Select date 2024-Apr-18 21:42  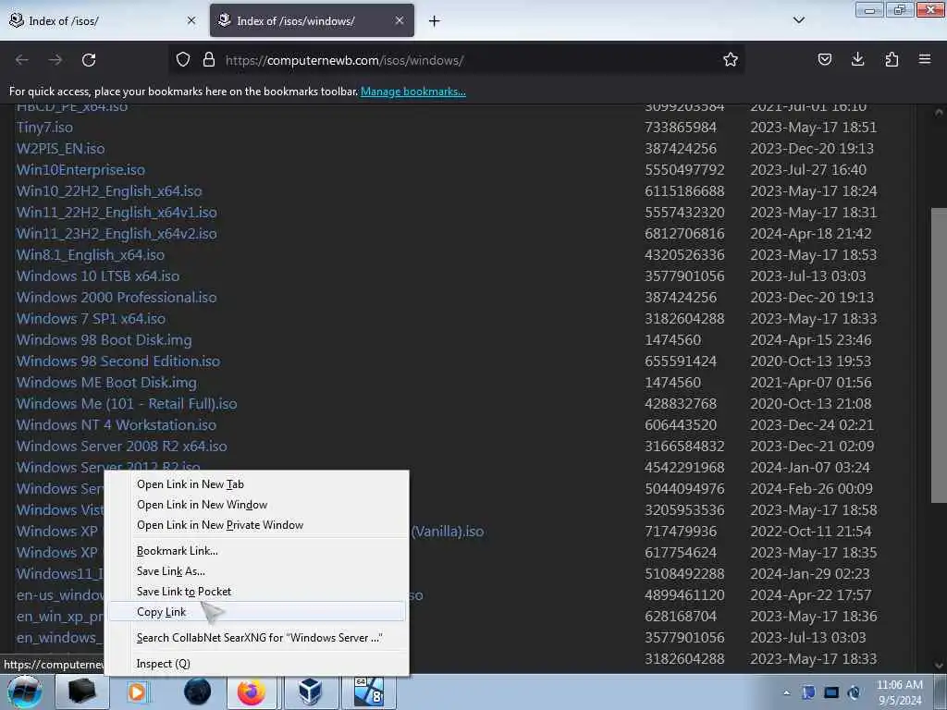[x=810, y=234]
